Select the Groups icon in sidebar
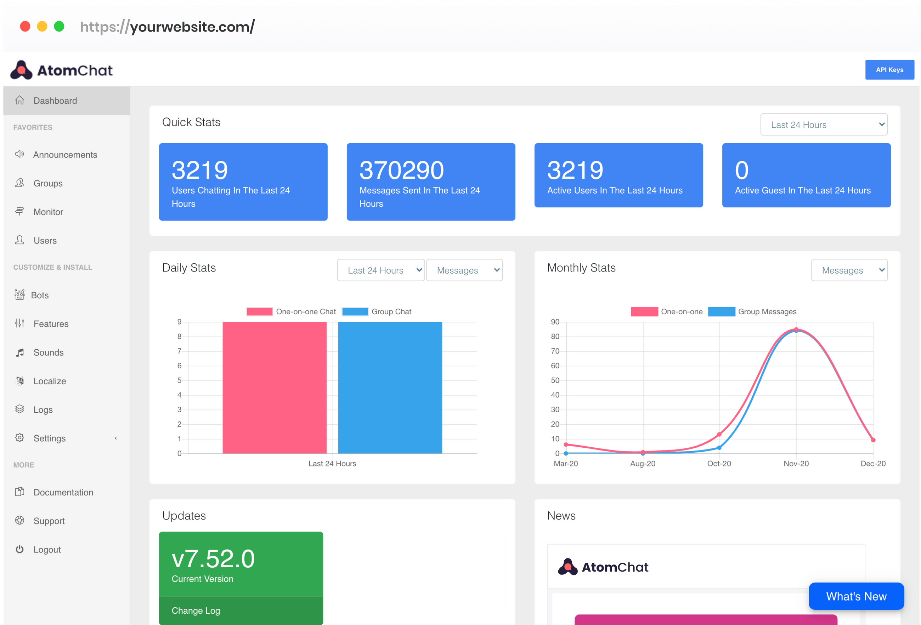 20,183
